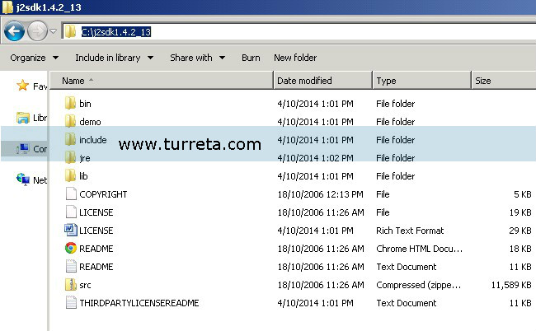Click the bin folder name
This screenshot has height=331, width=536.
[85, 104]
